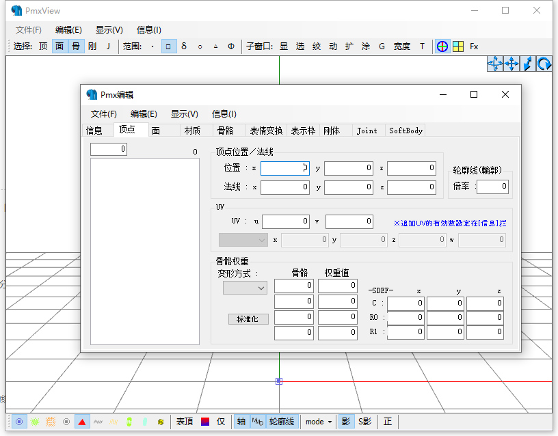This screenshot has height=436, width=558.
Task: Click the position x input field
Action: pyautogui.click(x=285, y=168)
